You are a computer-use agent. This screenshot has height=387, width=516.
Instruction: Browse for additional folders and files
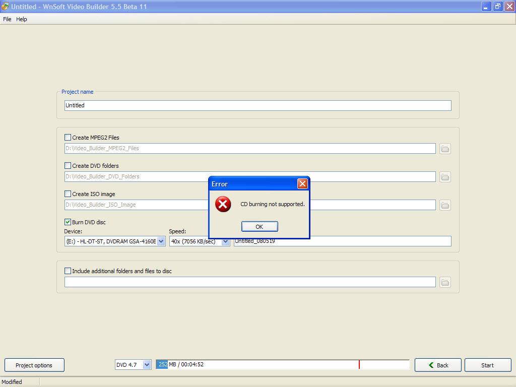(x=444, y=282)
